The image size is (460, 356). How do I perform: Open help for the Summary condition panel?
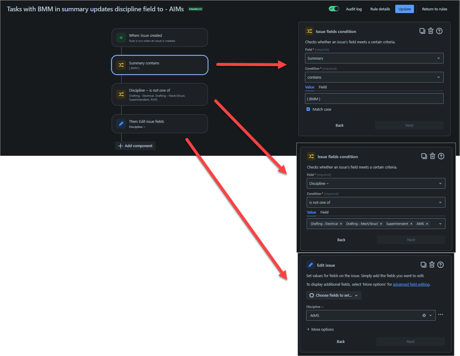(439, 31)
